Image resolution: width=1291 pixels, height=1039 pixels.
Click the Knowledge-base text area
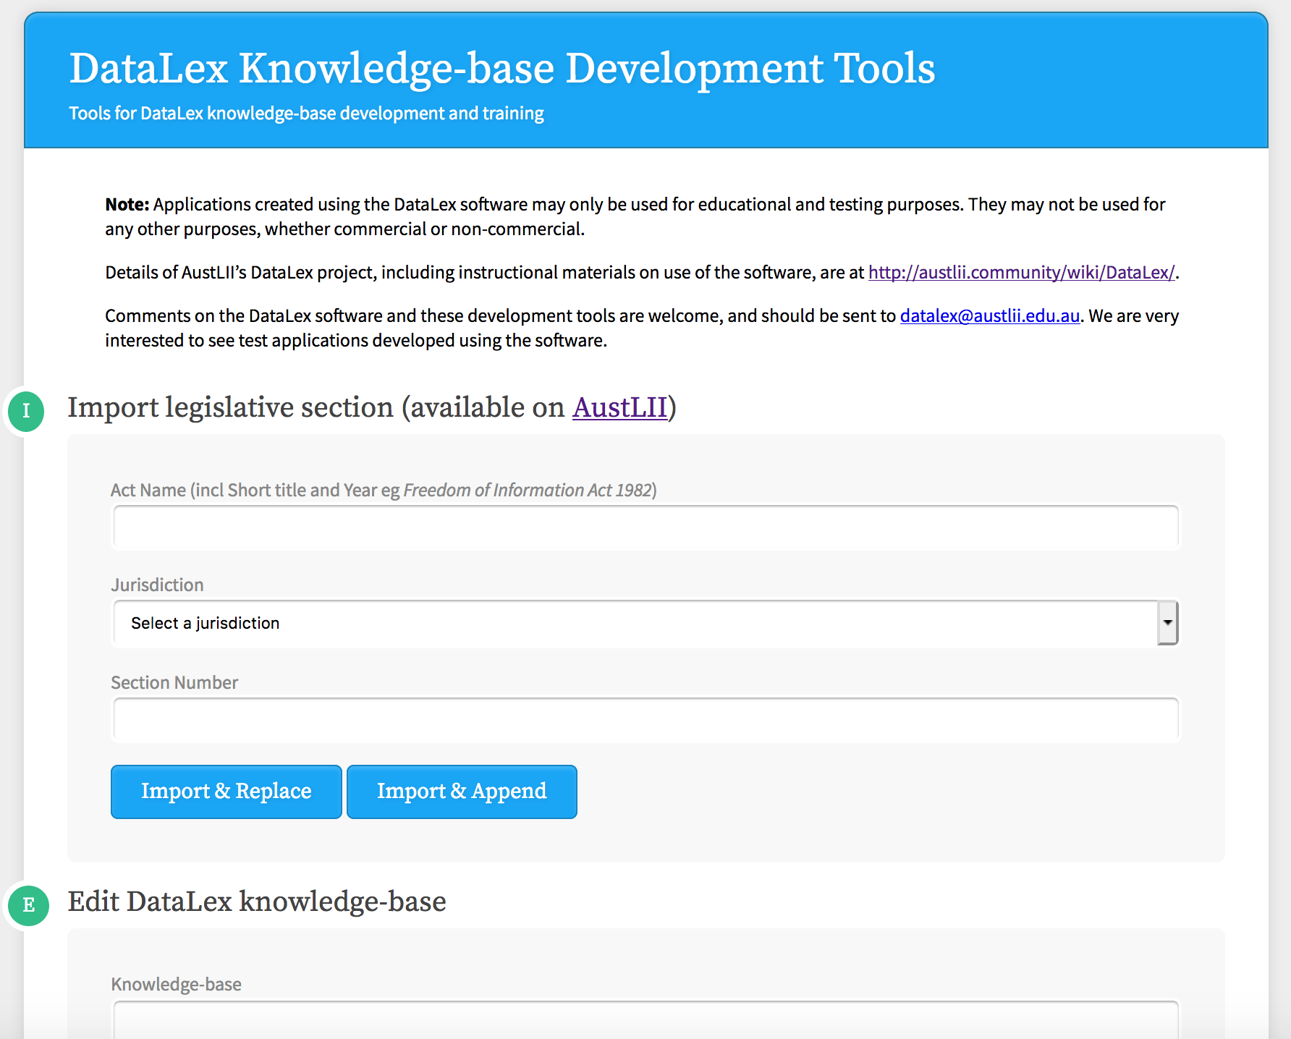pyautogui.click(x=646, y=1020)
